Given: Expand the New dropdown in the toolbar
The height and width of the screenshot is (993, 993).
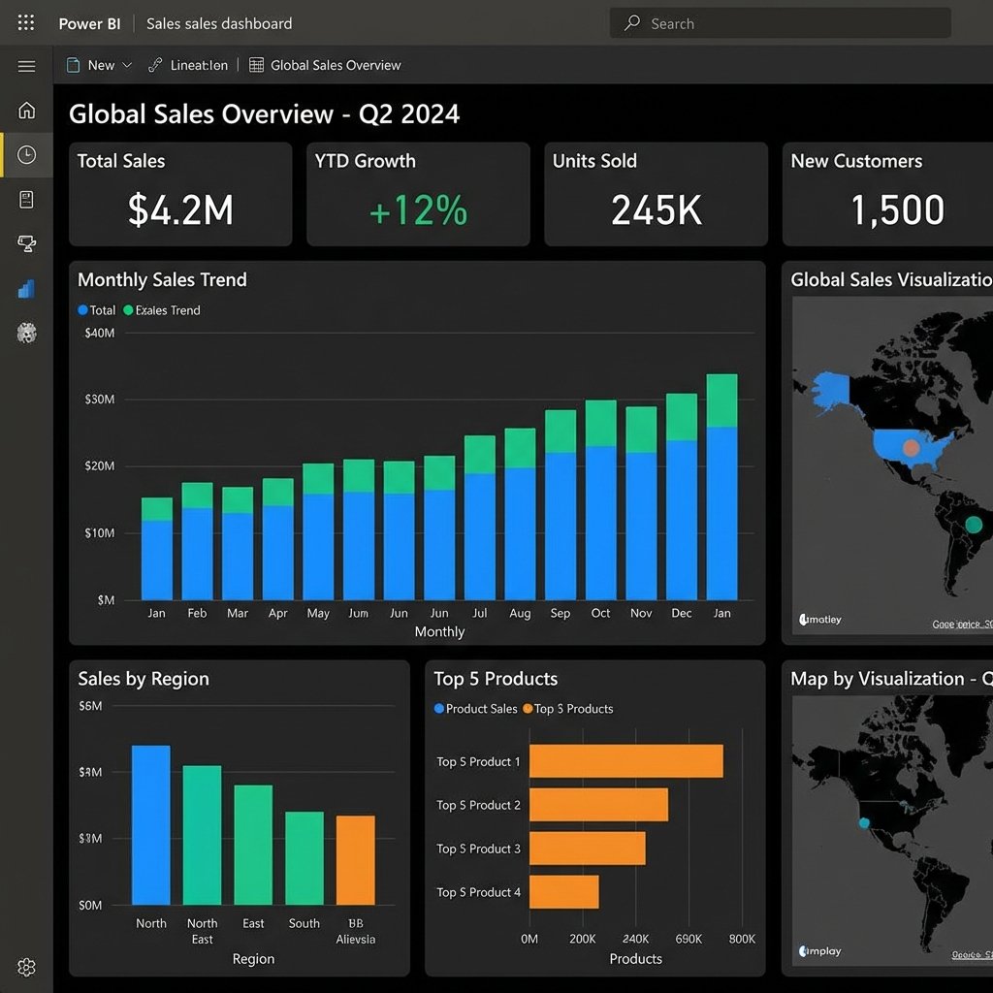Looking at the screenshot, I should click(x=129, y=65).
